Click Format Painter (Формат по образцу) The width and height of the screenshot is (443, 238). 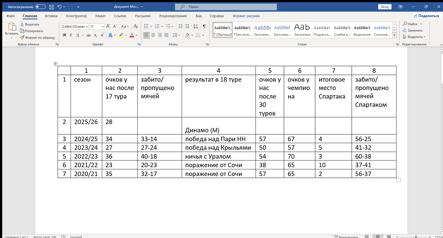tap(37, 37)
